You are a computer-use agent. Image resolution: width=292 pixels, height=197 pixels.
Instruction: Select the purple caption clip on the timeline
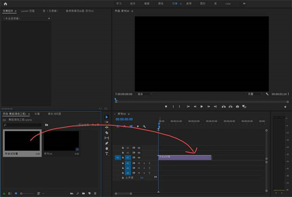coord(184,157)
